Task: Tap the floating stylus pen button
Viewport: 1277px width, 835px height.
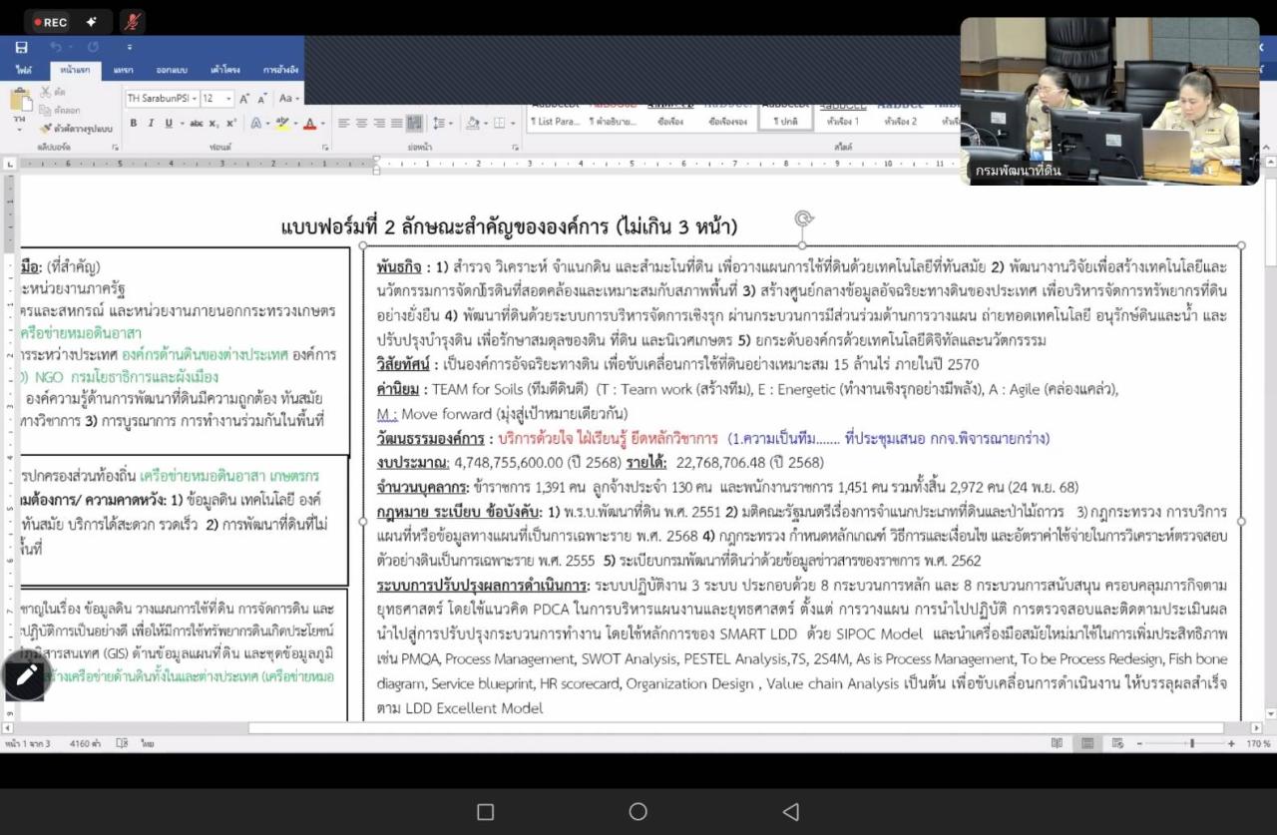Action: (25, 675)
